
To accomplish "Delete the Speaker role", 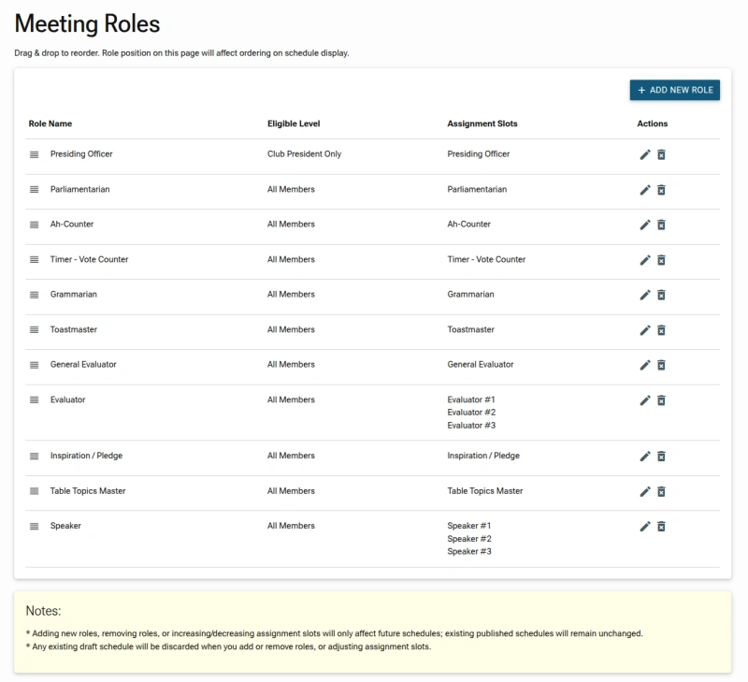I will pos(661,526).
